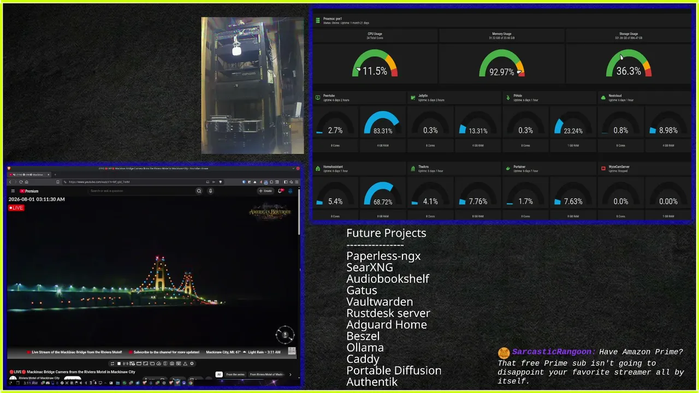Click the 'Portable Diffusion' project text
Image resolution: width=699 pixels, height=393 pixels.
coord(394,370)
